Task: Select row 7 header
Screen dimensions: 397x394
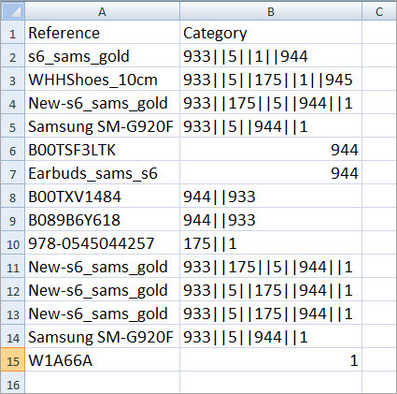Action: 13,173
